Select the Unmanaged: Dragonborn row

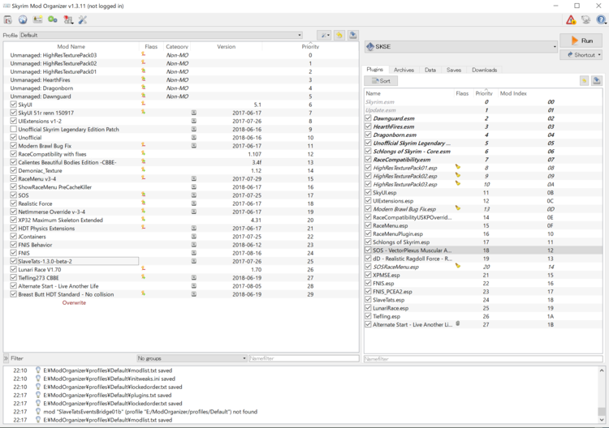[181, 88]
